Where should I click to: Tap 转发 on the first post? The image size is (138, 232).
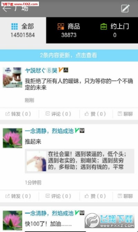click(x=18, y=114)
